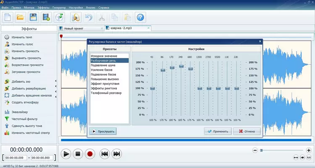The width and height of the screenshot is (315, 168).
Task: Click the zoom in plus icon
Action: (309, 150)
